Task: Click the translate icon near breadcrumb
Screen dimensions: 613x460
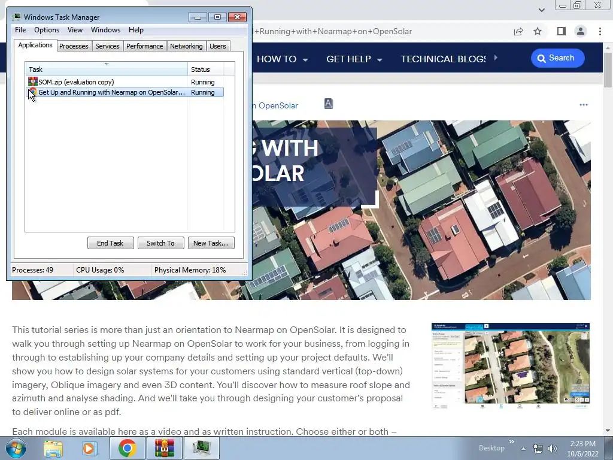Action: (x=329, y=104)
